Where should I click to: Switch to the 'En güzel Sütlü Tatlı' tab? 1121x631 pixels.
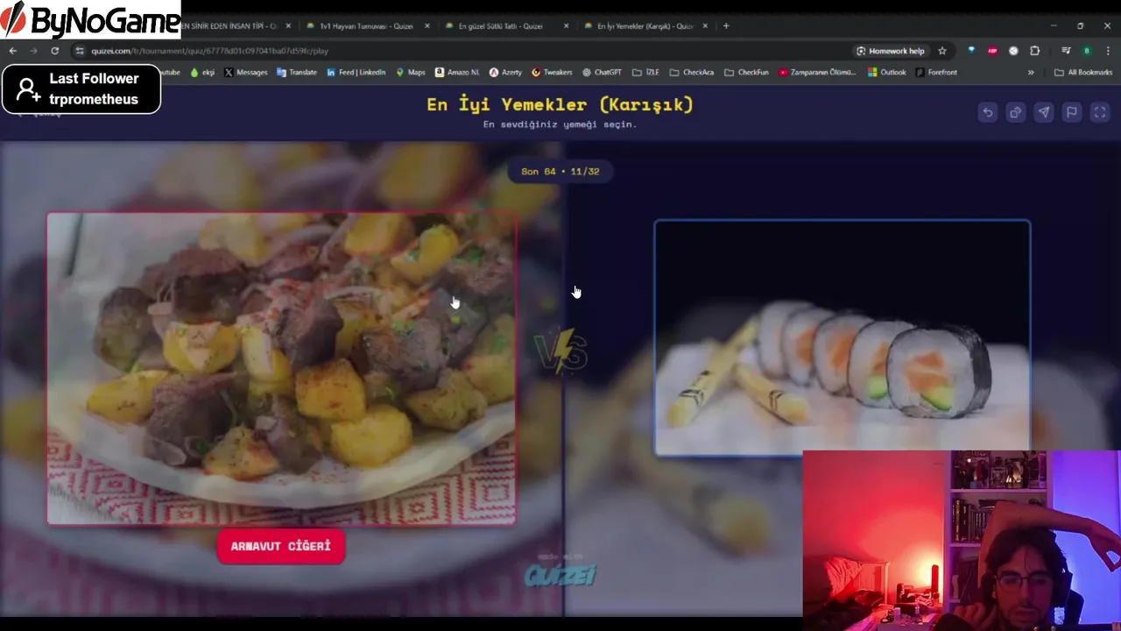pyautogui.click(x=500, y=26)
